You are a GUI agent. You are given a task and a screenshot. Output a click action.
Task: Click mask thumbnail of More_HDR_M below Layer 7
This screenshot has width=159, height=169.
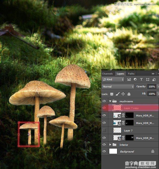click(x=129, y=138)
